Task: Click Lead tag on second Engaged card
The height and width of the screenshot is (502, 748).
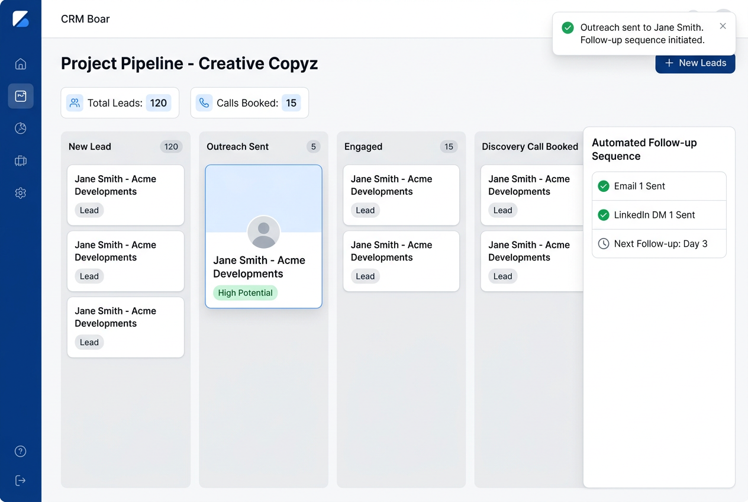Action: (x=365, y=276)
